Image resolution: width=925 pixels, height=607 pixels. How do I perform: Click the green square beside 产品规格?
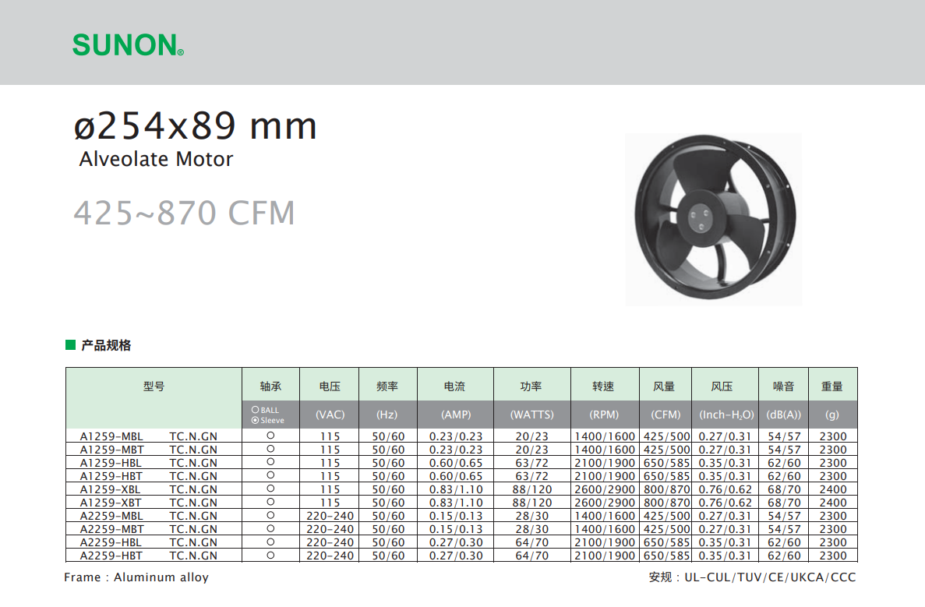click(x=70, y=344)
